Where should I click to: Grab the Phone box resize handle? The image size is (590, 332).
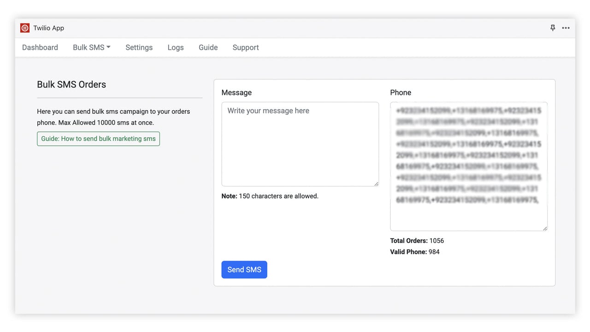click(x=545, y=228)
